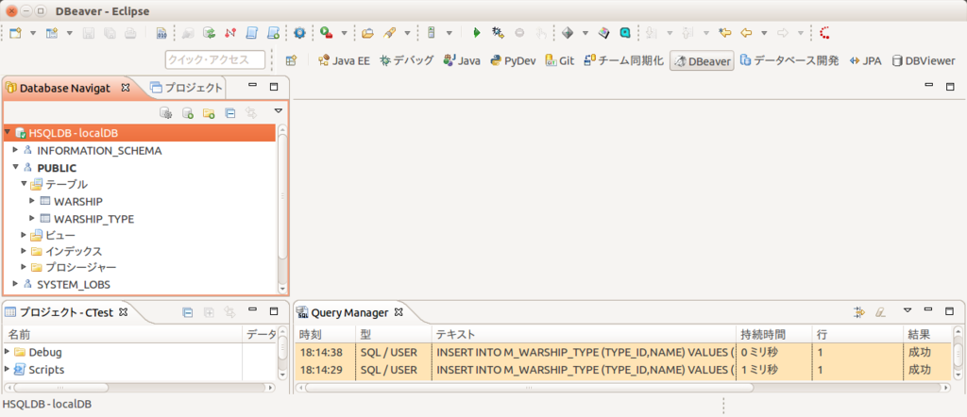Image resolution: width=967 pixels, height=417 pixels.
Task: Switch to the プロジェクト tab
Action: coord(186,88)
